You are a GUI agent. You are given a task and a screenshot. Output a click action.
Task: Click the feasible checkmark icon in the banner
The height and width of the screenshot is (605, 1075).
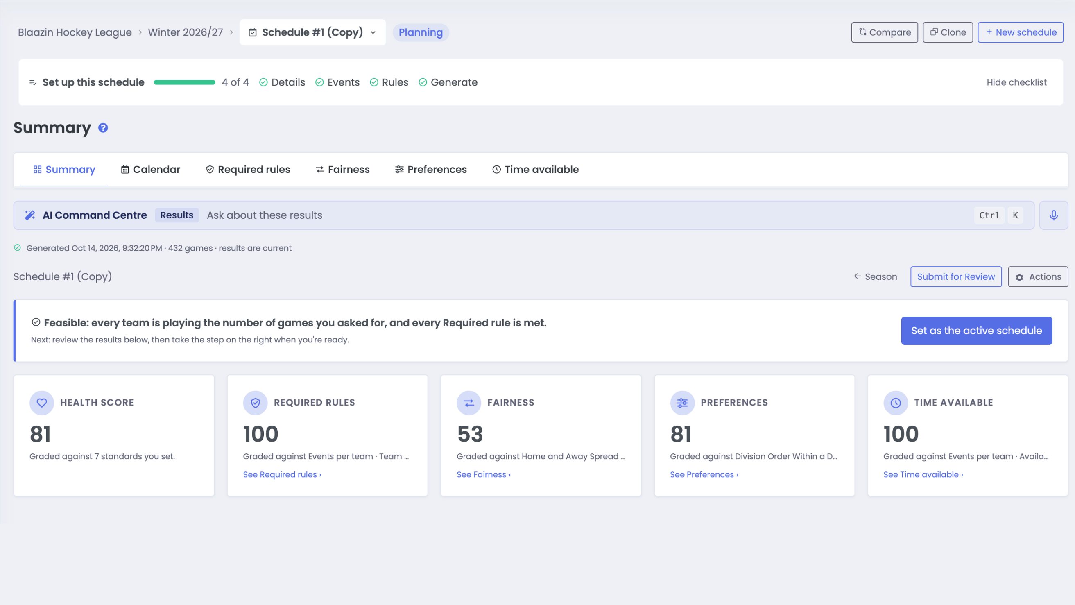36,322
